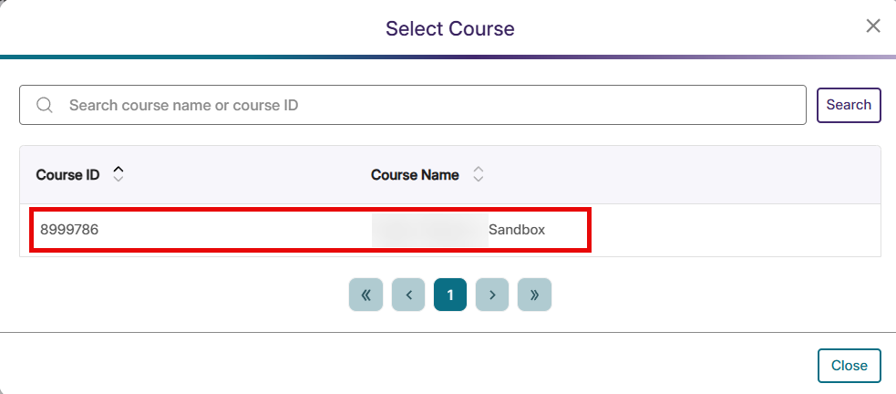
Task: Advance to the next results page
Action: coord(492,295)
